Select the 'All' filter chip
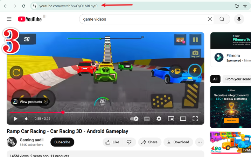The height and width of the screenshot is (157, 251). click(x=215, y=79)
